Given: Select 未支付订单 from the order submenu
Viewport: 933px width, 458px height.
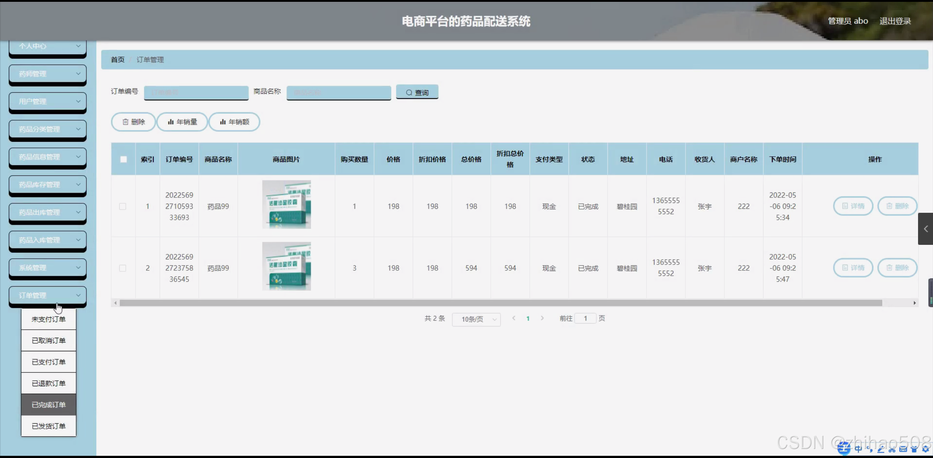Looking at the screenshot, I should coord(48,319).
